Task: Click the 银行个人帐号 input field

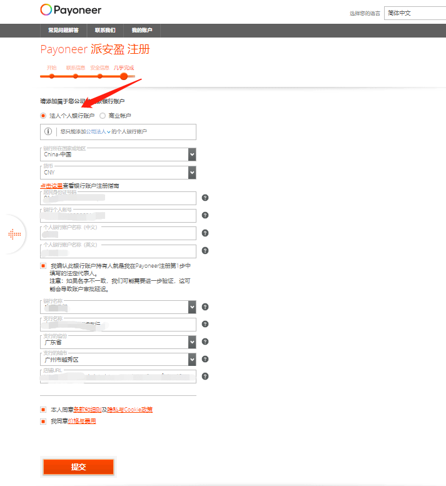Action: click(118, 216)
